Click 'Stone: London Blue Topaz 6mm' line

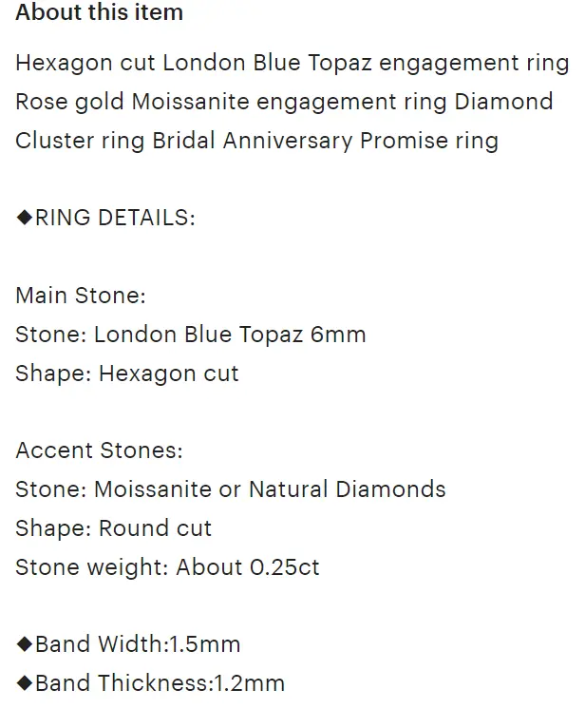click(191, 335)
